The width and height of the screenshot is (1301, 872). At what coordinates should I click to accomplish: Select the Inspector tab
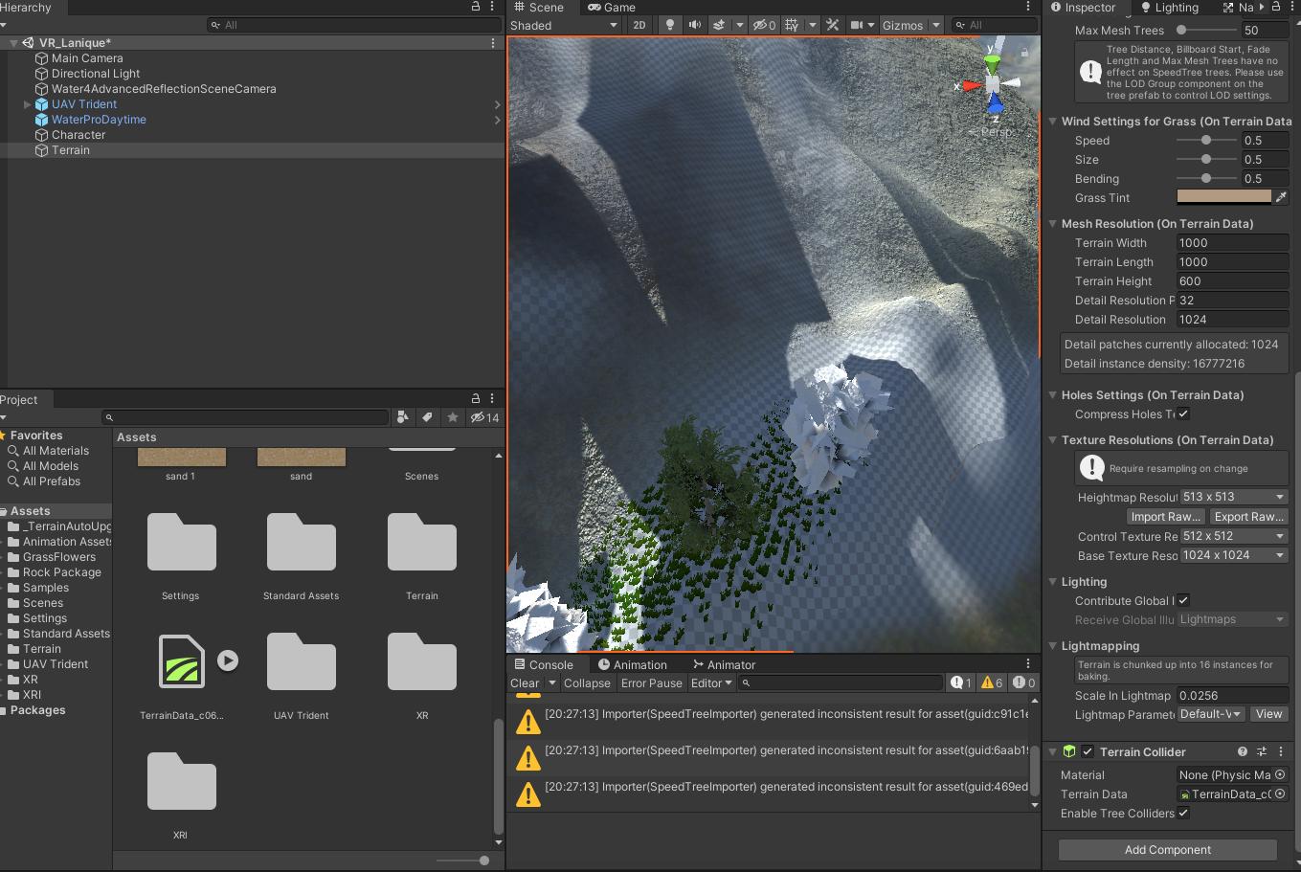point(1084,7)
